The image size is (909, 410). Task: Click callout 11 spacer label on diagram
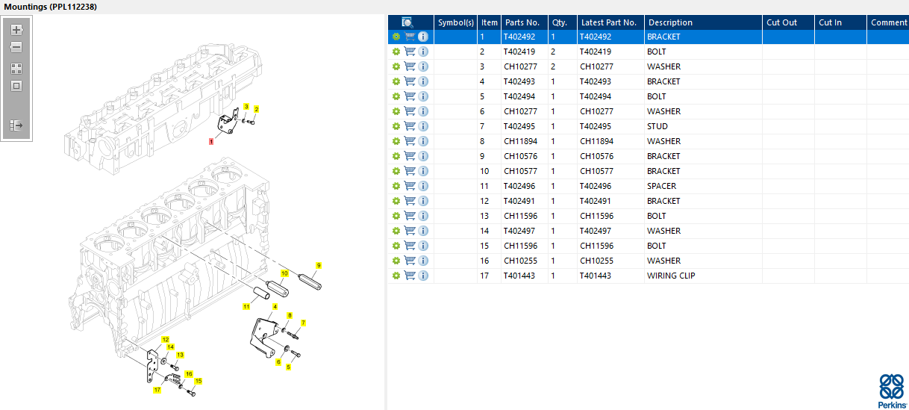[x=246, y=307]
